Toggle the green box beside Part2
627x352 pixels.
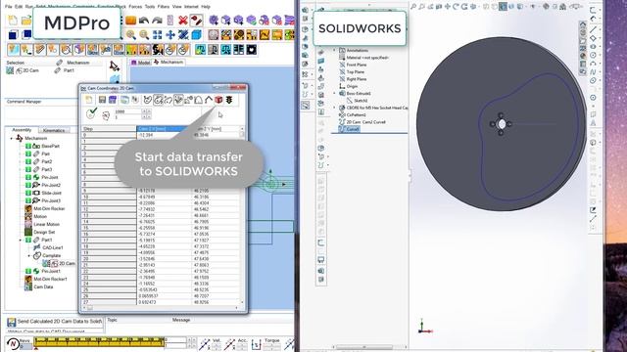pyautogui.click(x=28, y=161)
